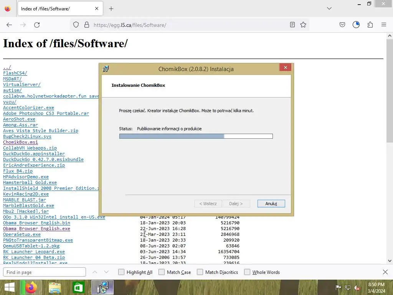Viewport: 393px width, 295px height.
Task: Open the extensions puzzle icon
Action: (x=370, y=25)
